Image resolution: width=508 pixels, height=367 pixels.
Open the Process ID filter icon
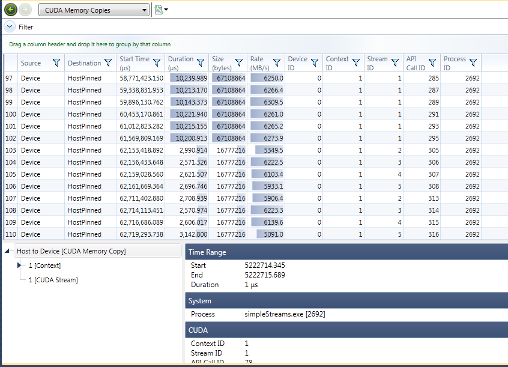pyautogui.click(x=473, y=63)
